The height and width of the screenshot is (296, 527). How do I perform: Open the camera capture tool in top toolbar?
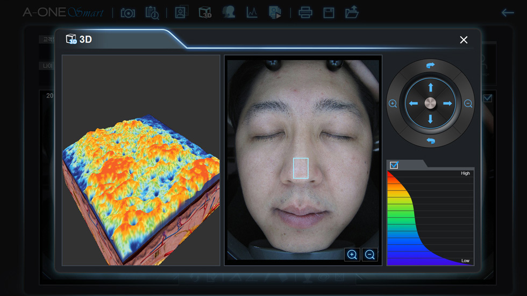click(128, 12)
